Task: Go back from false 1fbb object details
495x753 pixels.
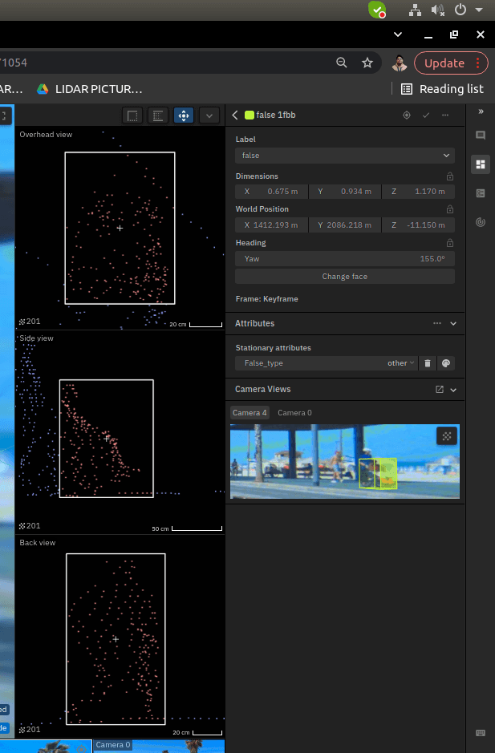Action: (x=234, y=115)
